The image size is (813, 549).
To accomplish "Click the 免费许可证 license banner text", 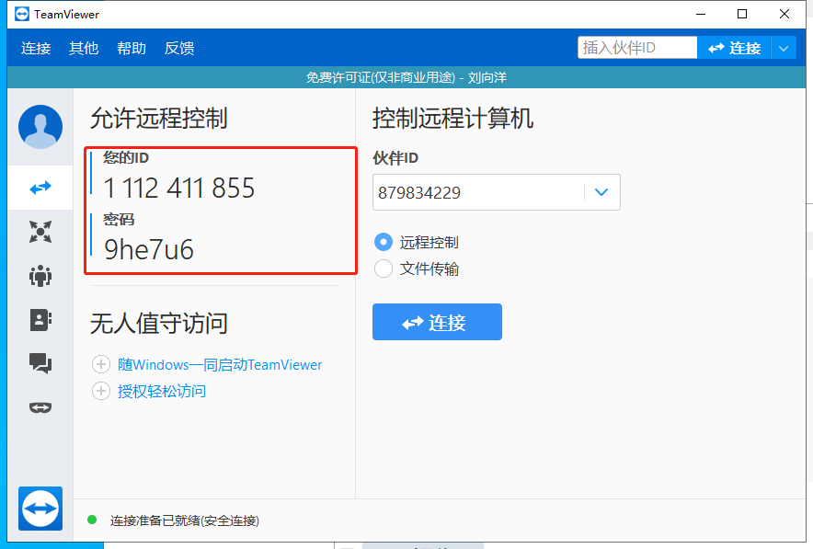I will (x=406, y=78).
